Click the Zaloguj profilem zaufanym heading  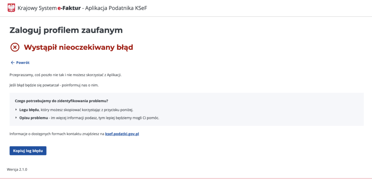pyautogui.click(x=66, y=30)
